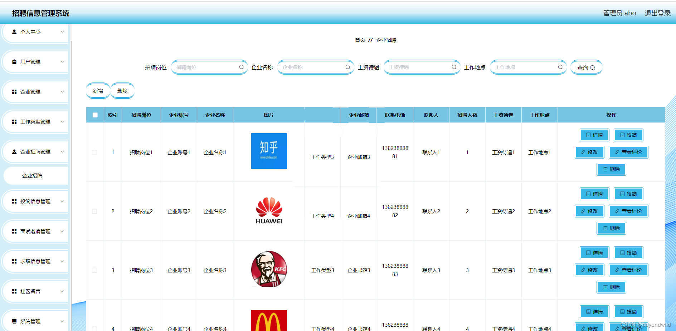The width and height of the screenshot is (676, 331).
Task: Click the search icon inside the 查询 button
Action: (x=593, y=67)
